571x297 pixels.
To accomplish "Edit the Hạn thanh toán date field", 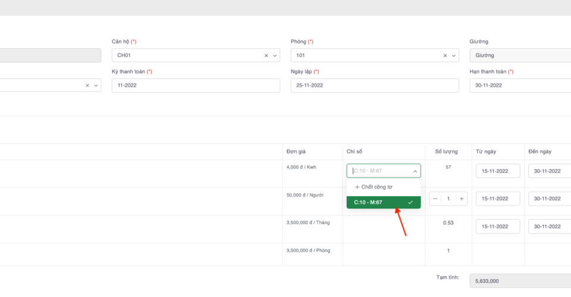I will tap(520, 85).
